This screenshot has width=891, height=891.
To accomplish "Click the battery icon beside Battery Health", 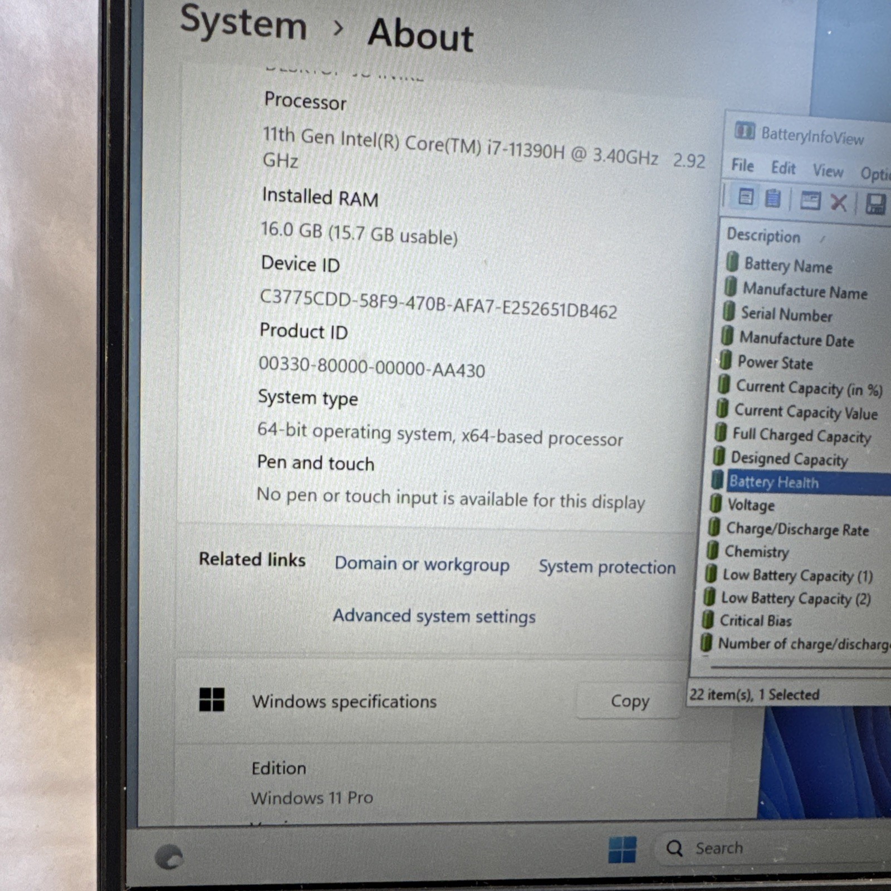I will coord(718,480).
